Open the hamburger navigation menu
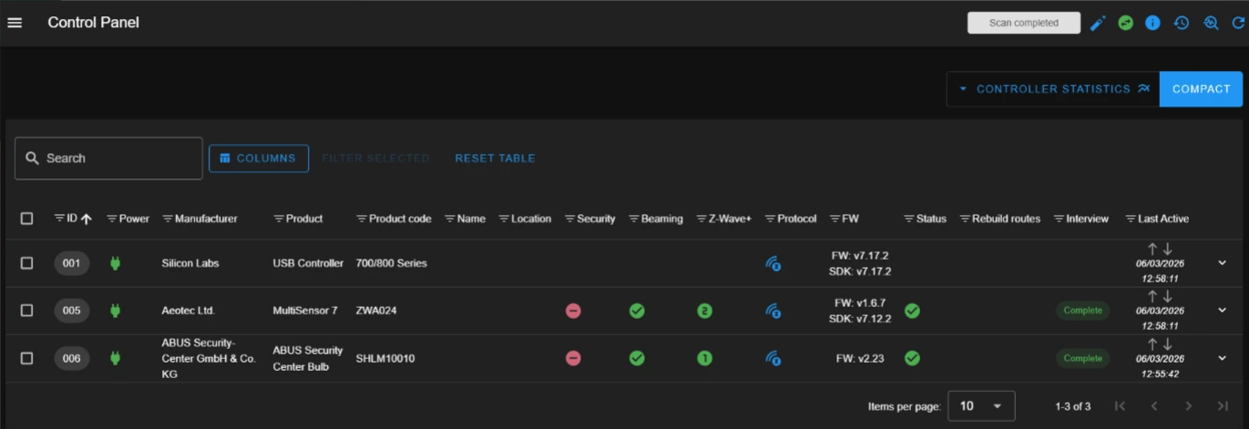The image size is (1249, 429). [x=15, y=23]
